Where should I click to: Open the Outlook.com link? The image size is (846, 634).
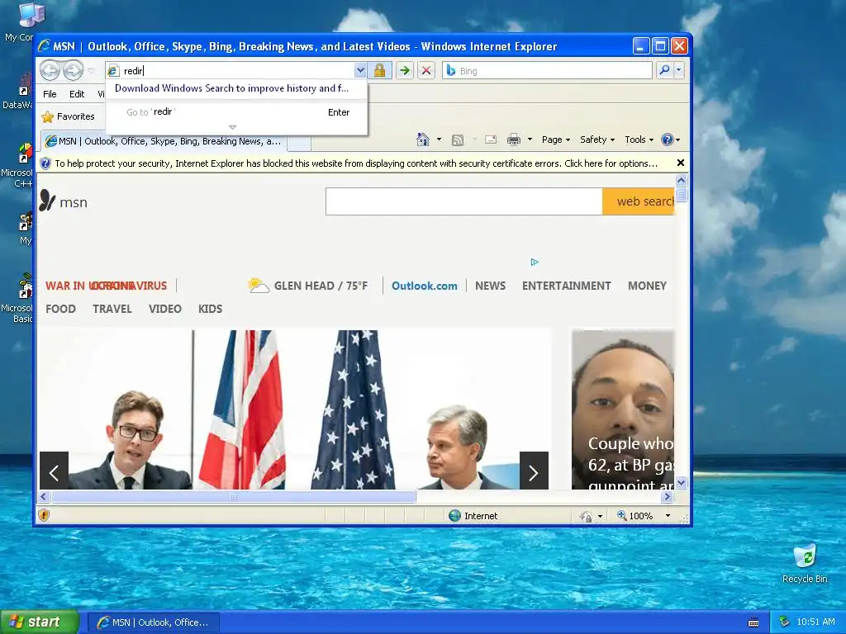point(424,286)
